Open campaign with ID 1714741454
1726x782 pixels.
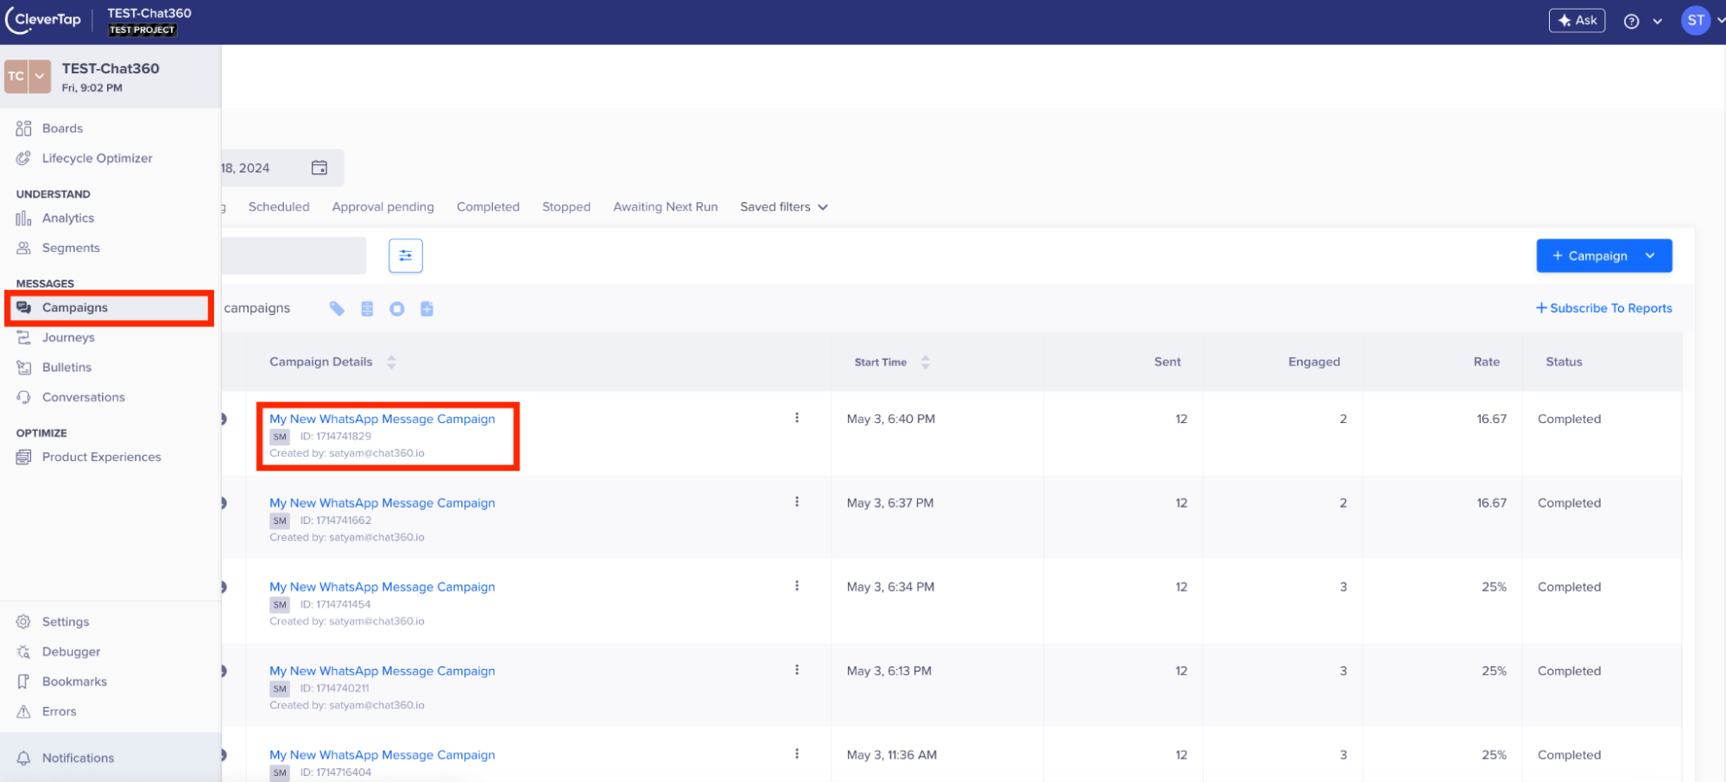pyautogui.click(x=382, y=586)
